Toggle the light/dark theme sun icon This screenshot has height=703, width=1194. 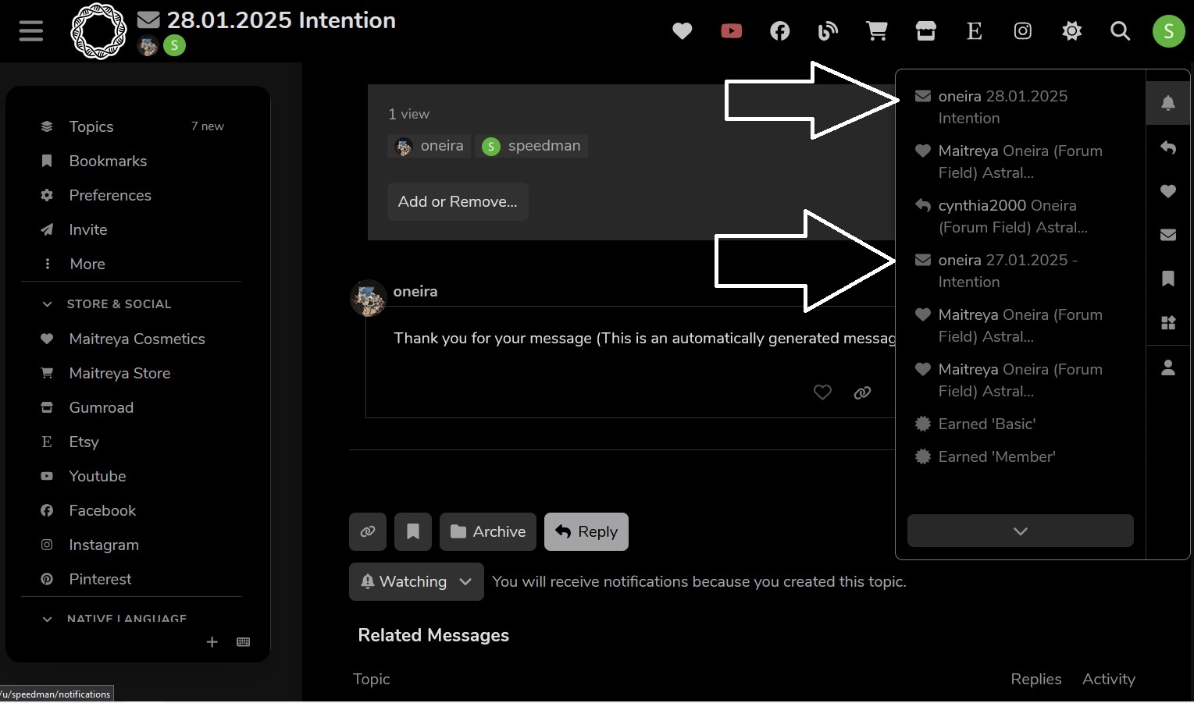[1071, 31]
